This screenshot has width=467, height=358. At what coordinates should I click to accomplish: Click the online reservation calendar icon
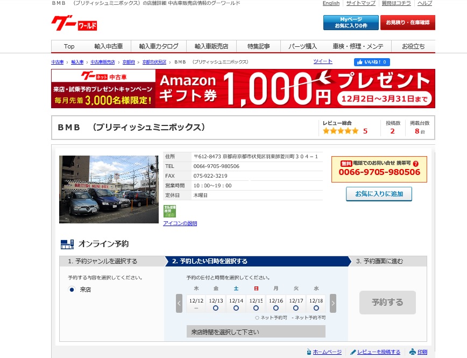tap(67, 244)
